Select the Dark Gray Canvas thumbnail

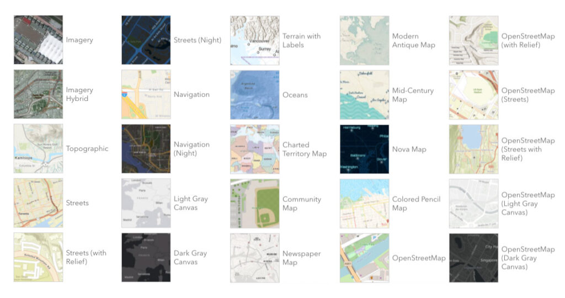(x=146, y=258)
